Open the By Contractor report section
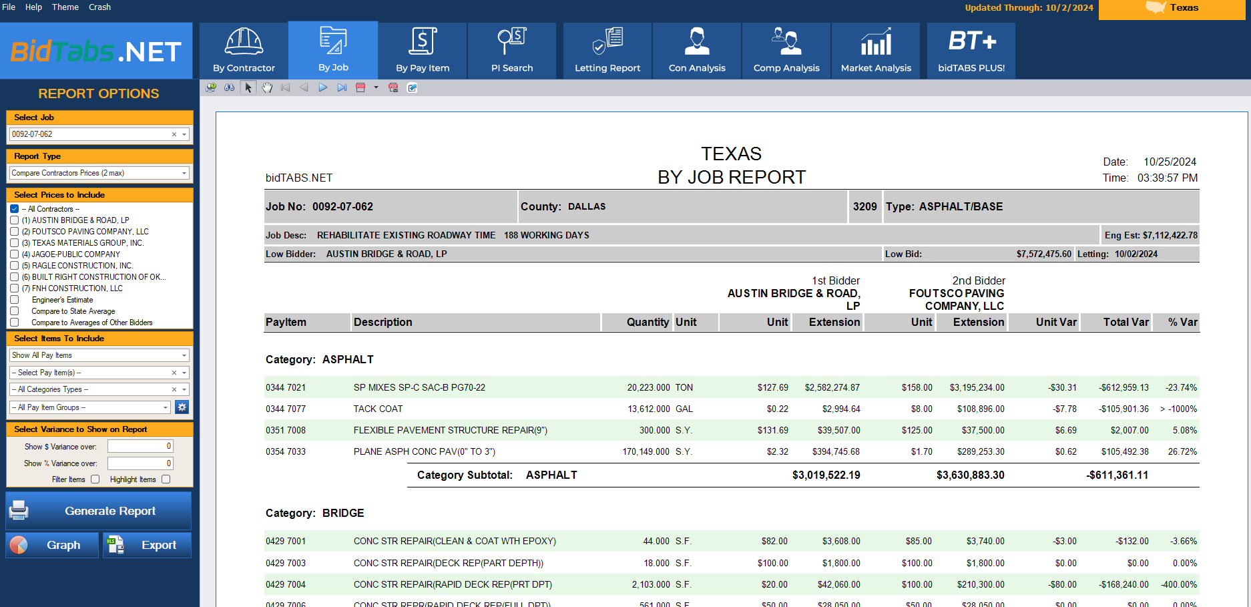 (x=244, y=51)
